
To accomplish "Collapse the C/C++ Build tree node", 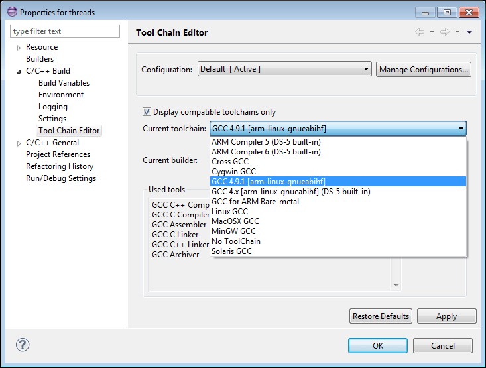I will click(19, 72).
